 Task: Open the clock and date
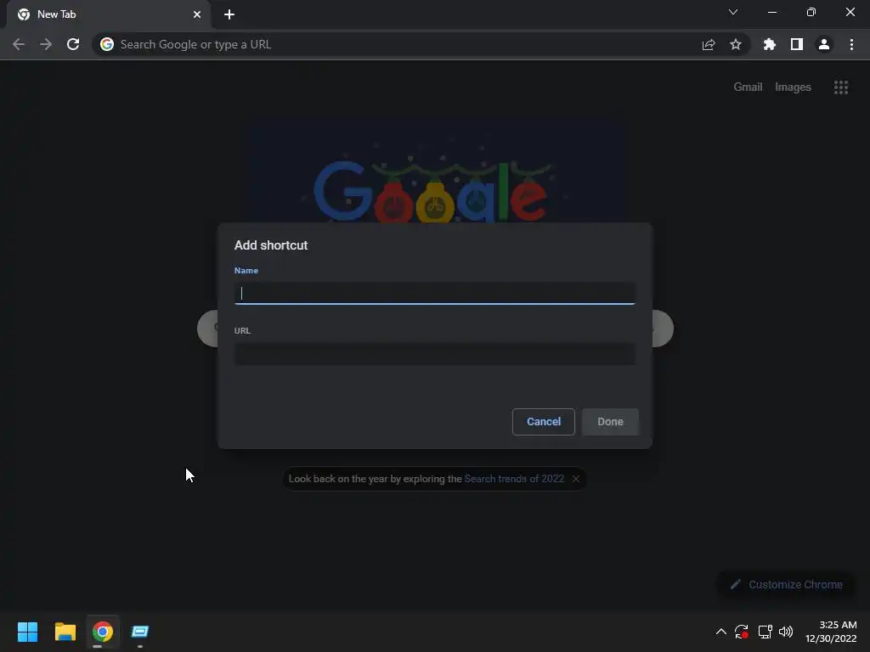tap(831, 632)
